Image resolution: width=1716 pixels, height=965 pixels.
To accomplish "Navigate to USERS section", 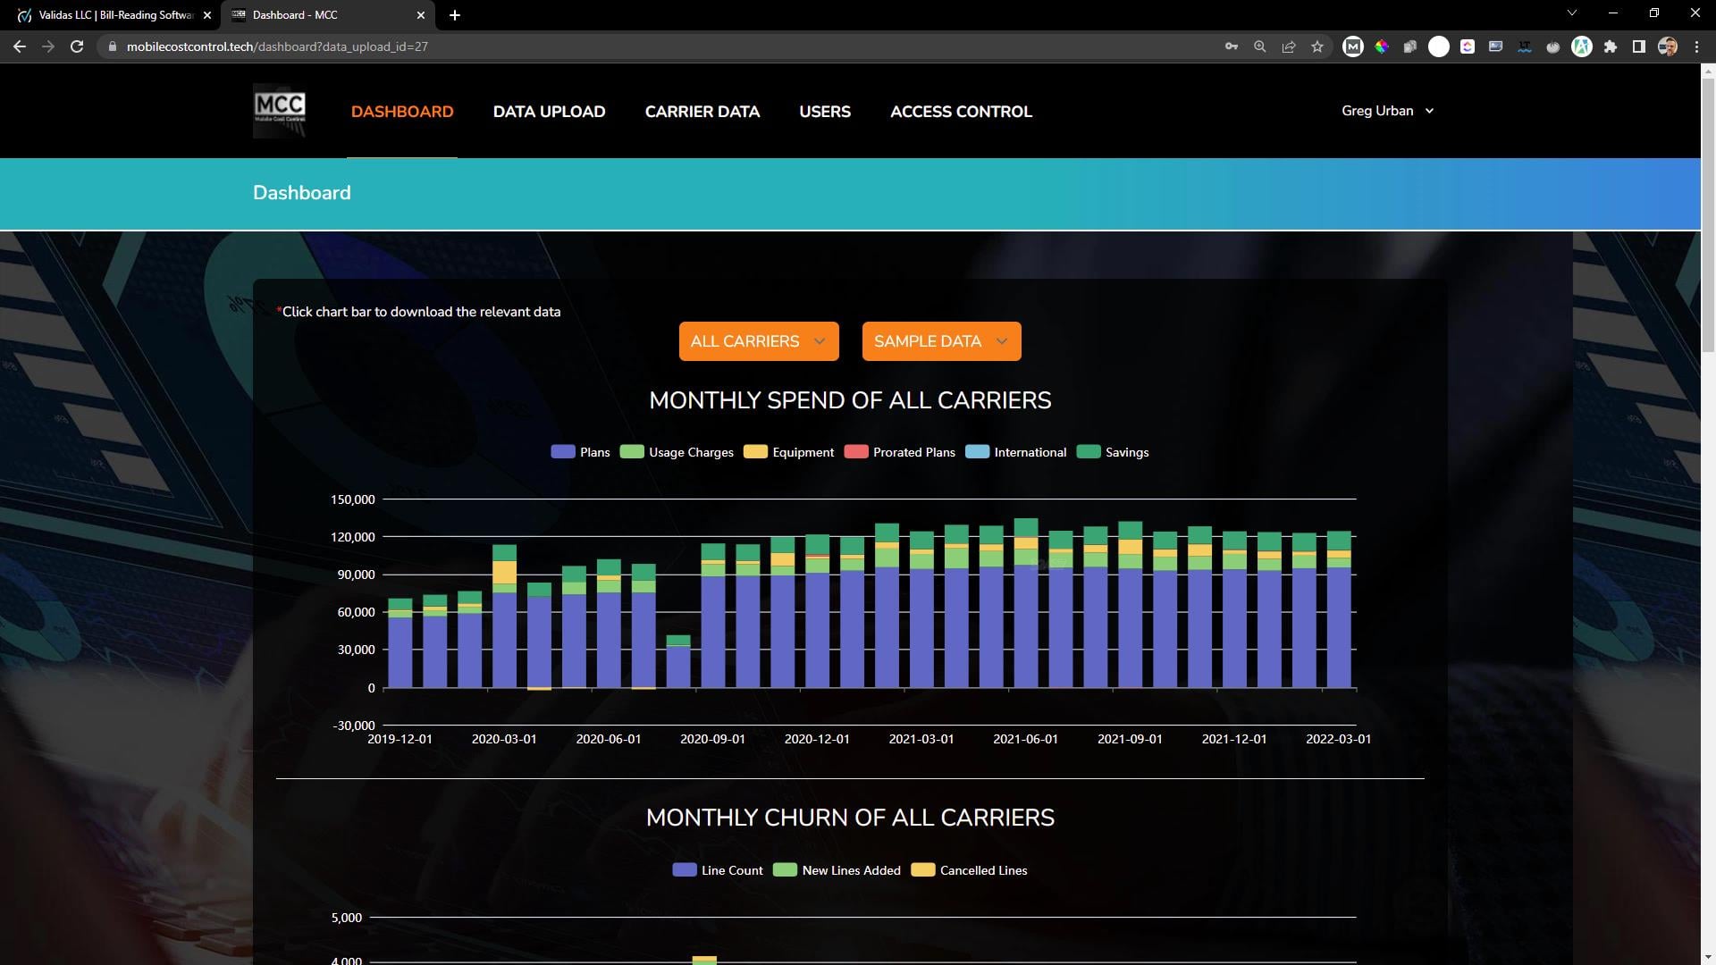I will (825, 112).
